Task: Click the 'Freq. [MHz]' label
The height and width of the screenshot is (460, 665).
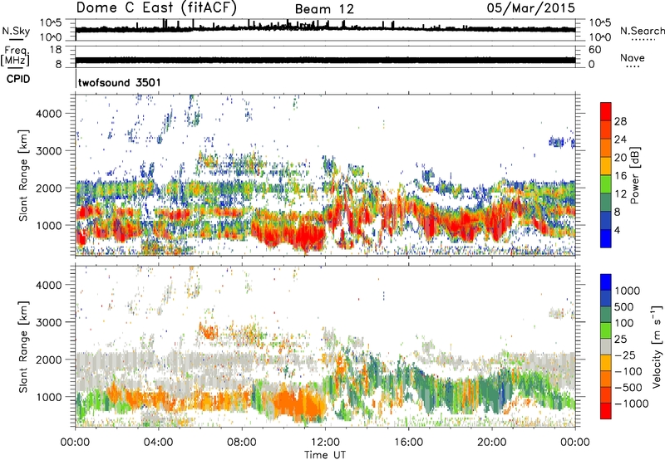Action: 16,56
